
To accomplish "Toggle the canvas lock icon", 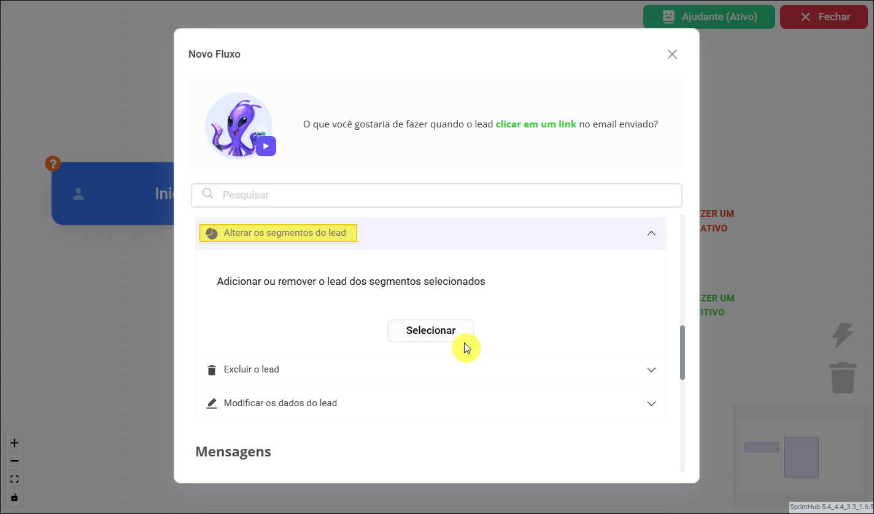I will point(15,497).
